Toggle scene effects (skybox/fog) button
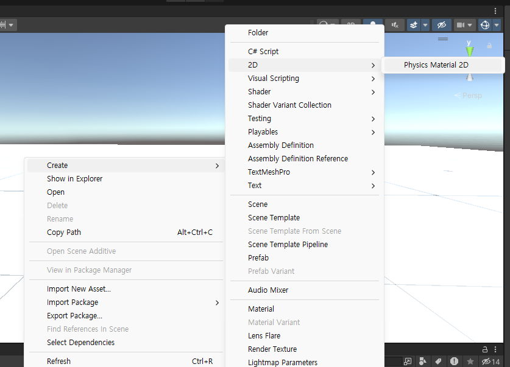Image resolution: width=510 pixels, height=367 pixels. pyautogui.click(x=414, y=25)
